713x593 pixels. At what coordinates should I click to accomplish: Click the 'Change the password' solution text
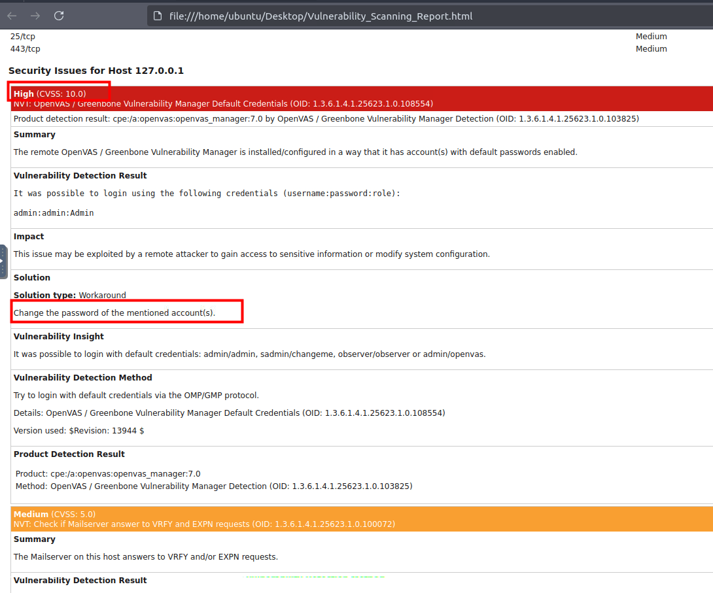[x=114, y=313]
